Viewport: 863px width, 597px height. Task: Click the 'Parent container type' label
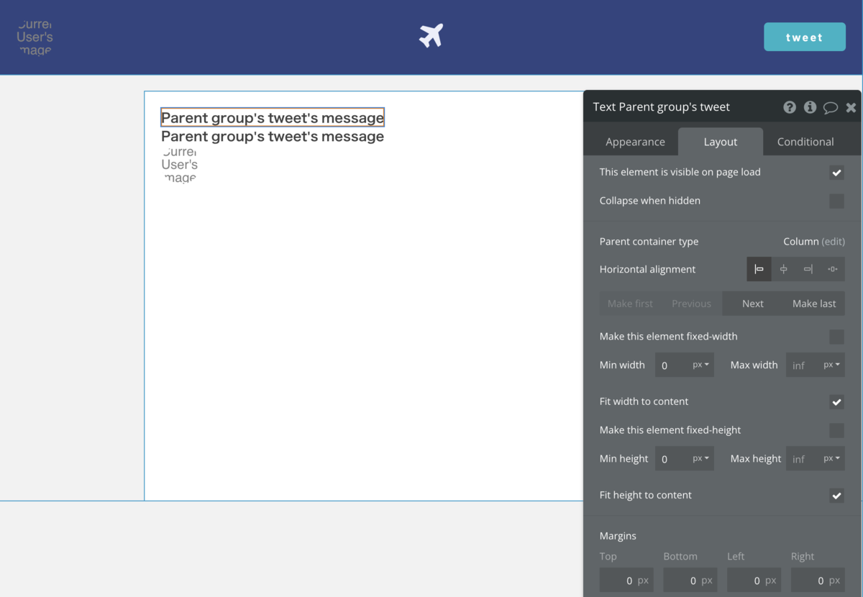pos(649,242)
